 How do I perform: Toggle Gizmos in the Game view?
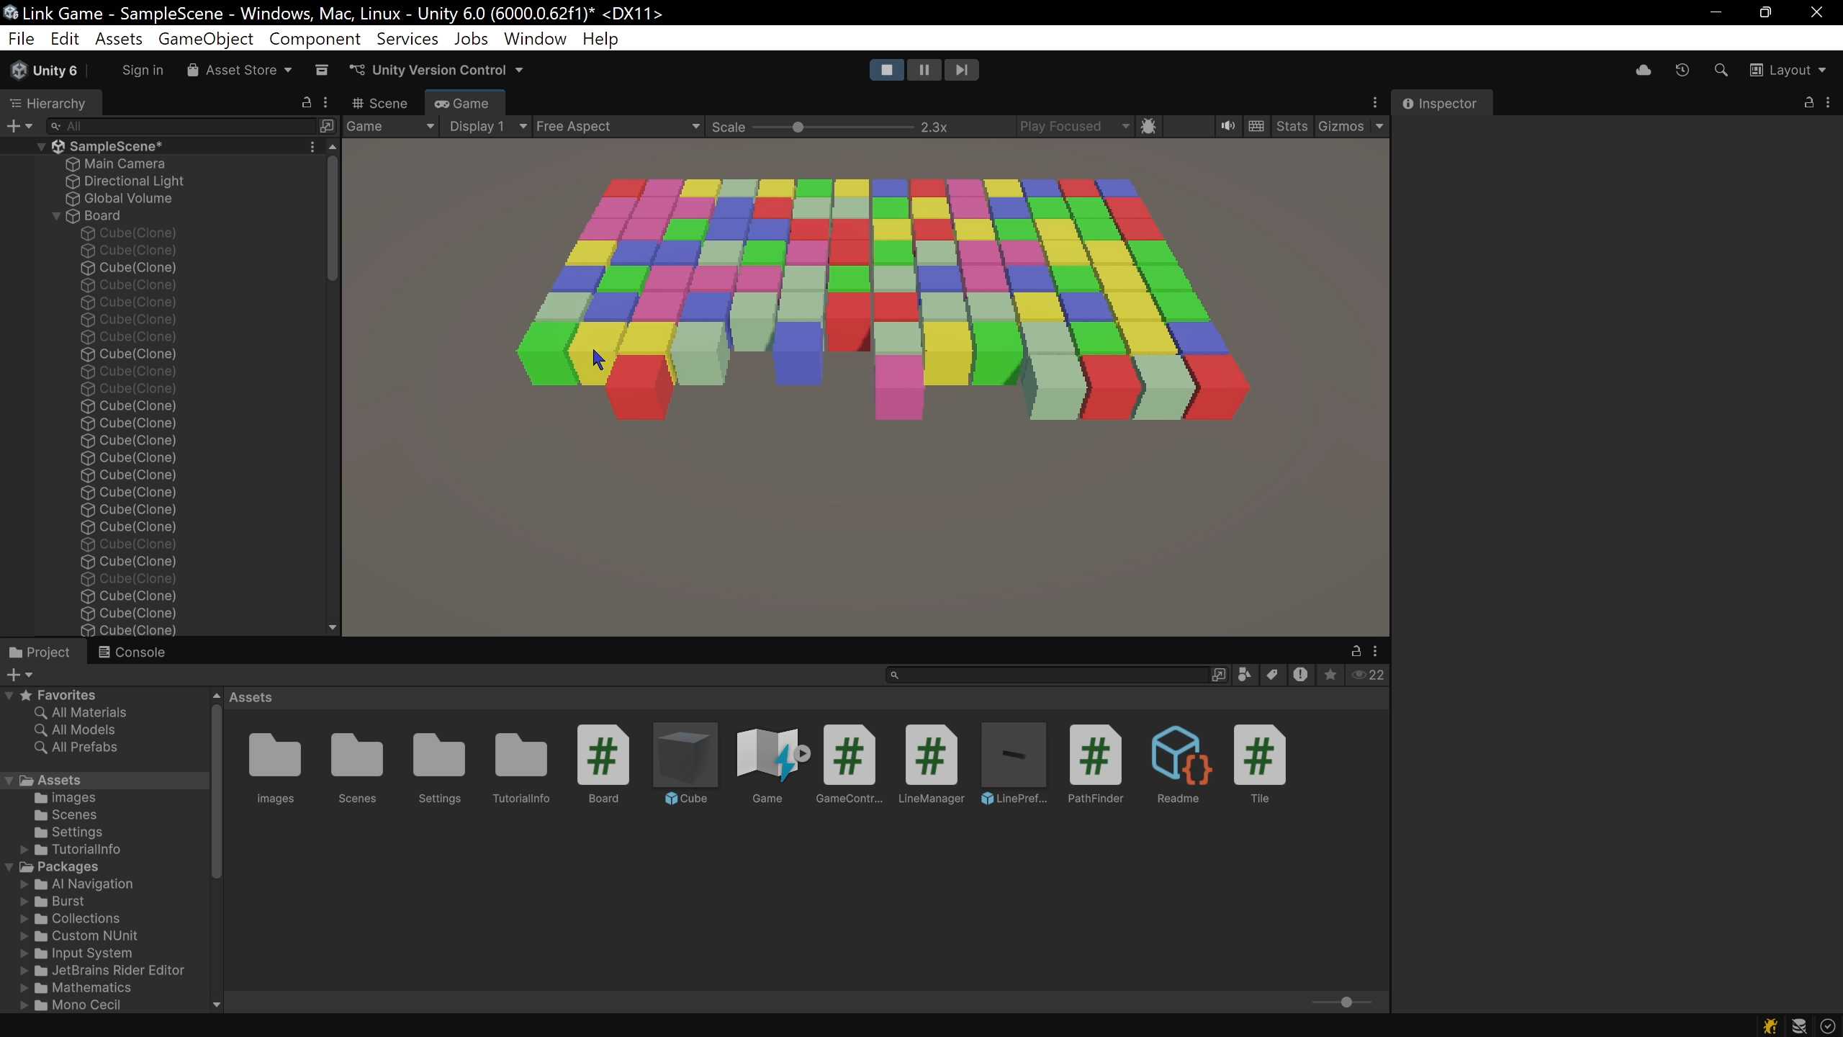point(1340,126)
